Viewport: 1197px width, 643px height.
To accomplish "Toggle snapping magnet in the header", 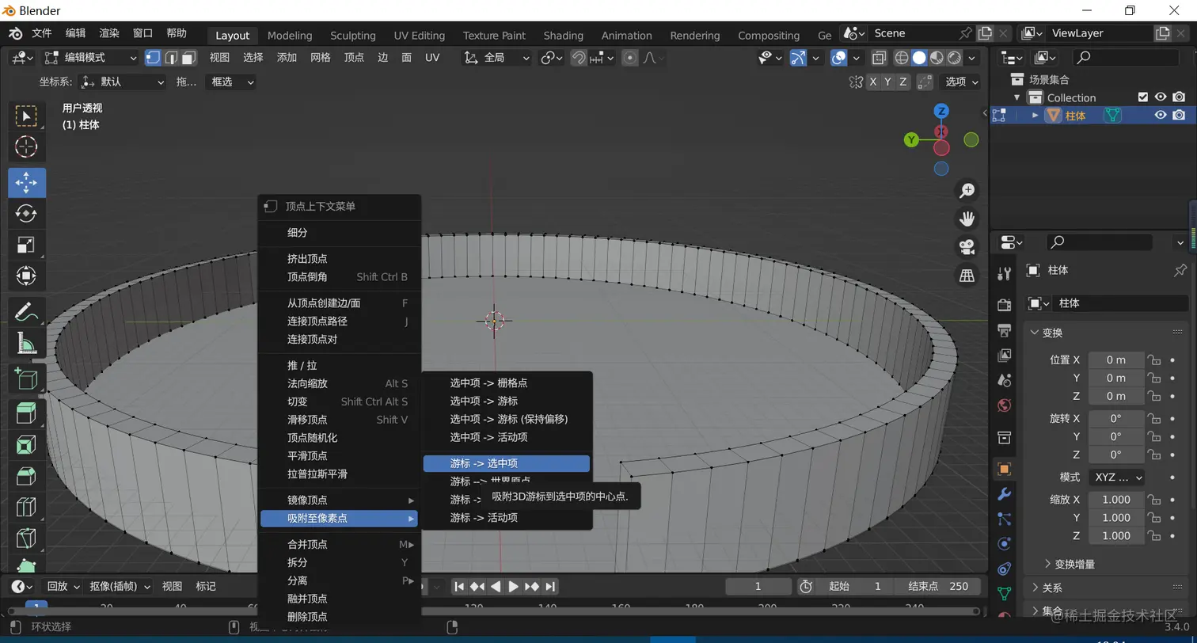I will tap(579, 58).
